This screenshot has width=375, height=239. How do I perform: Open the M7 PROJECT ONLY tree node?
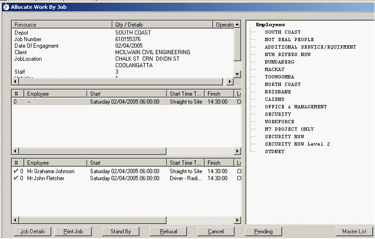[x=289, y=129]
